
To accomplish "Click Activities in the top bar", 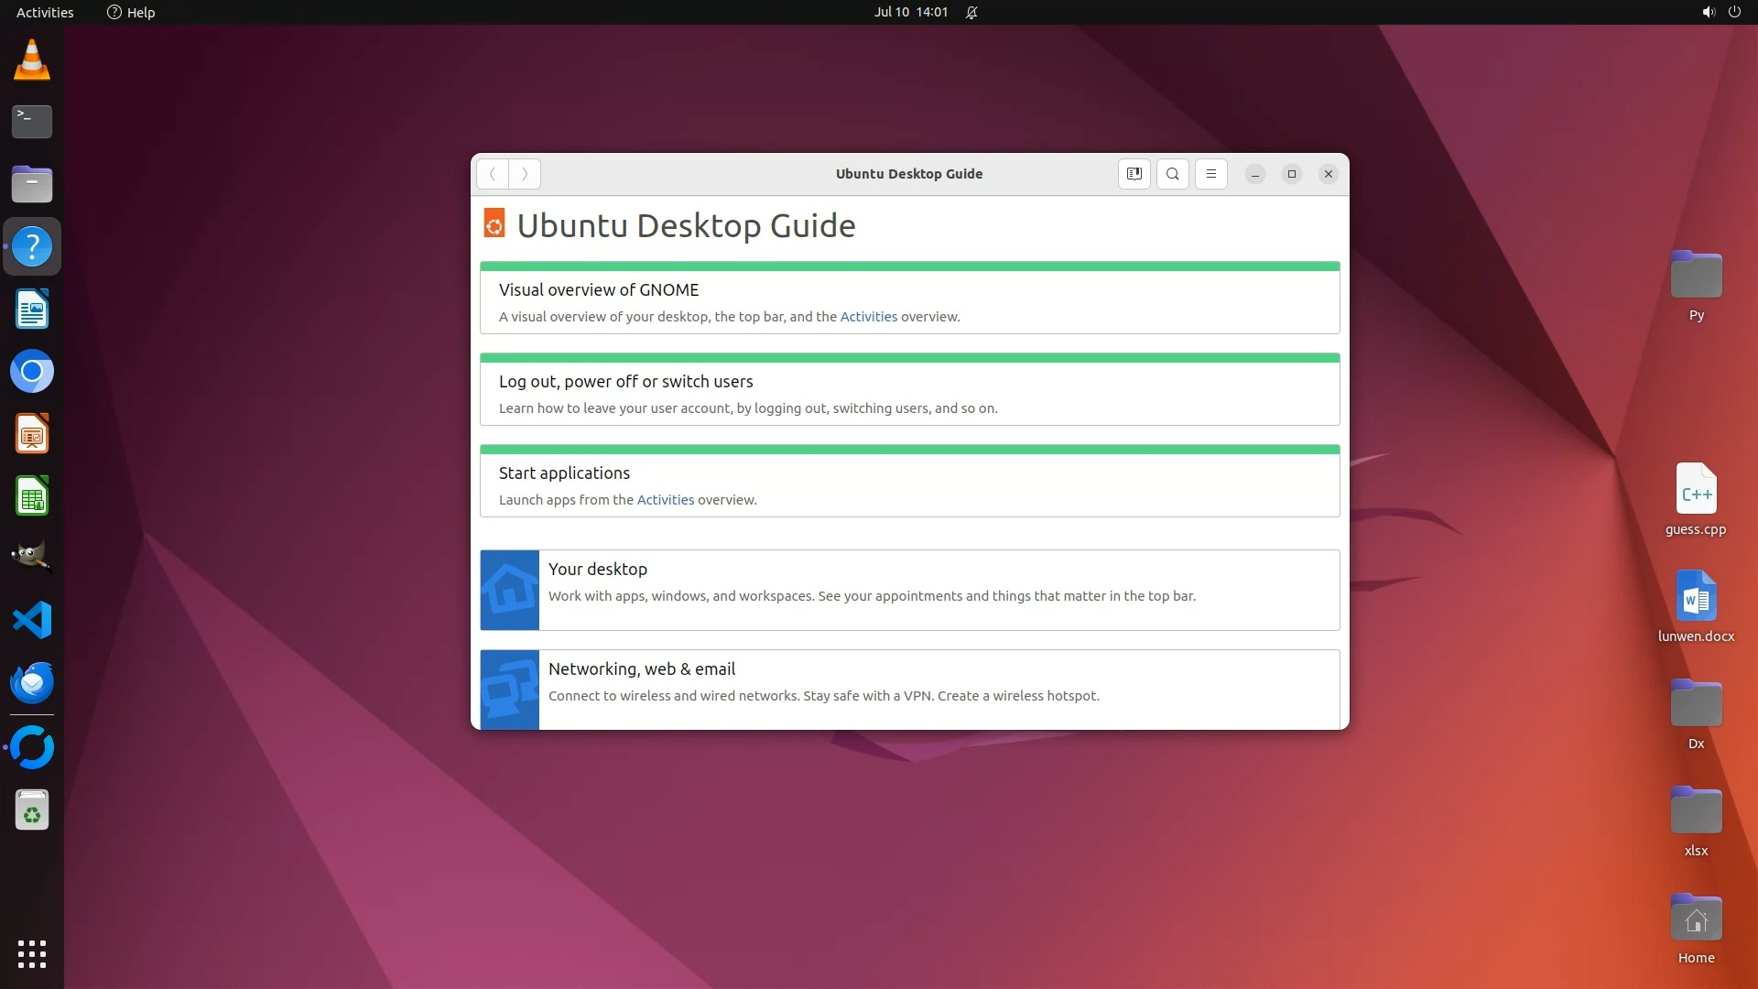I will pos(45,12).
